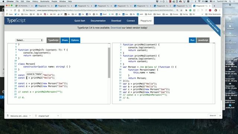The width and height of the screenshot is (238, 134).
Task: Open the Chrome profile avatar
Action: pyautogui.click(x=216, y=10)
